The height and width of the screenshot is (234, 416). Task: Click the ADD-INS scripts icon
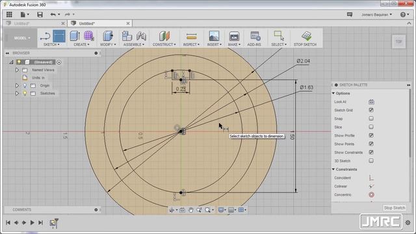(x=255, y=36)
